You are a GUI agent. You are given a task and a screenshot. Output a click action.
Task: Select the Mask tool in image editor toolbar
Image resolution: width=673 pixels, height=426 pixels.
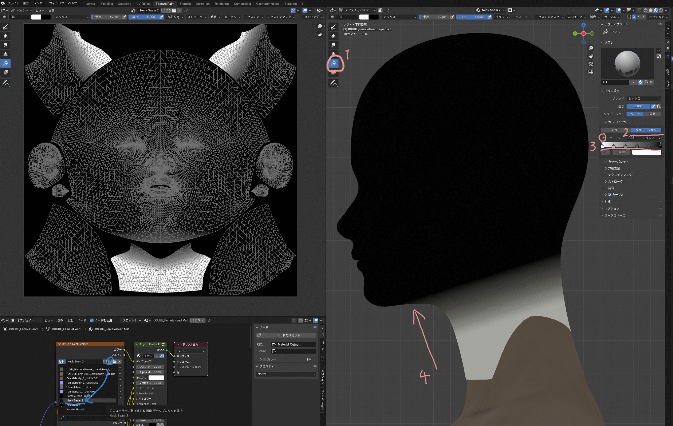[5, 72]
